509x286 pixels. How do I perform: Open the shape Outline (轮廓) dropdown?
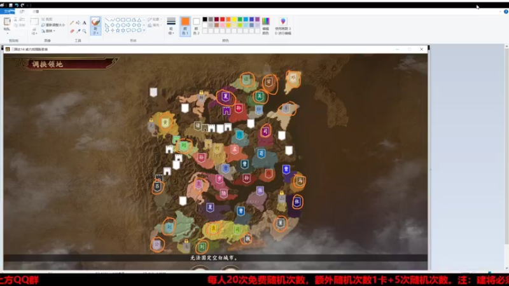click(154, 20)
